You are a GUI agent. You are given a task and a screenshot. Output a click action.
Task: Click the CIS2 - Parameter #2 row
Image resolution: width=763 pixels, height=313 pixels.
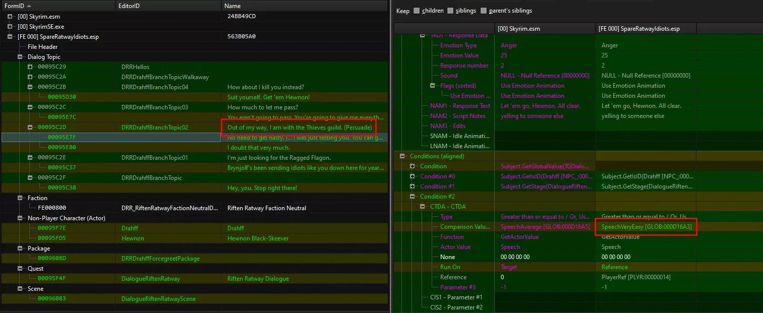coord(456,307)
